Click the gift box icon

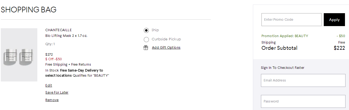146,48
